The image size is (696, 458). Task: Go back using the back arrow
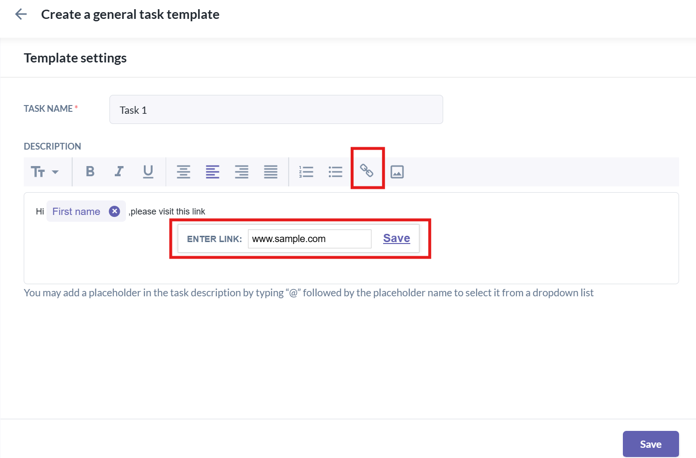[x=21, y=15]
